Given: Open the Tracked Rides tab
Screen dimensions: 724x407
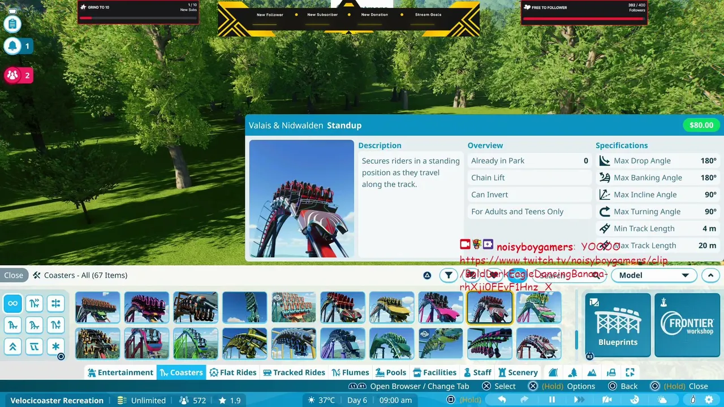Looking at the screenshot, I should pos(294,373).
